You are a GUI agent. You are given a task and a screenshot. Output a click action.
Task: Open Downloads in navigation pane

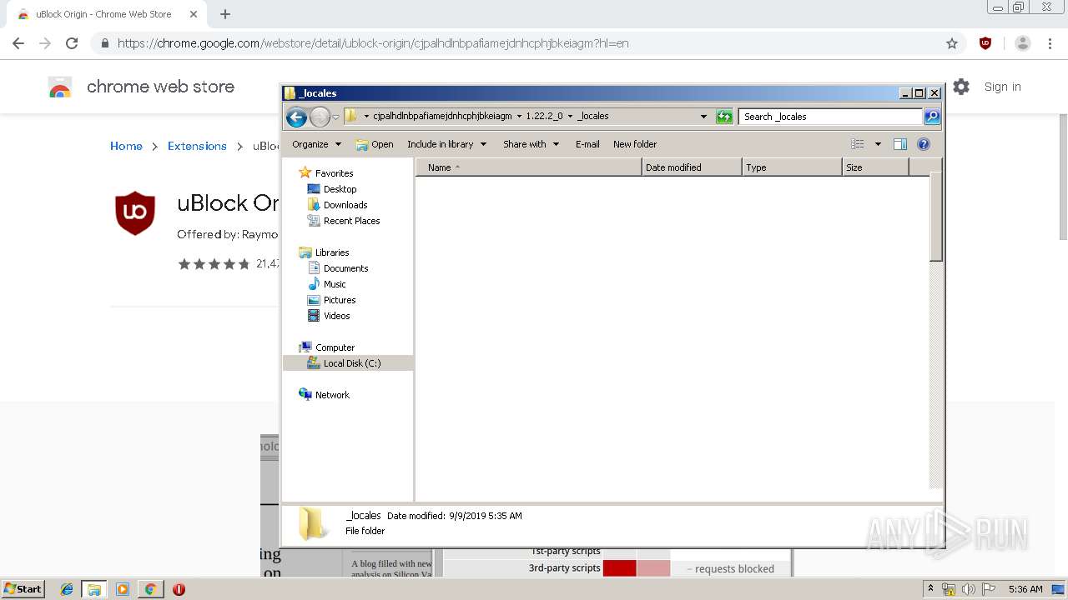pos(338,205)
